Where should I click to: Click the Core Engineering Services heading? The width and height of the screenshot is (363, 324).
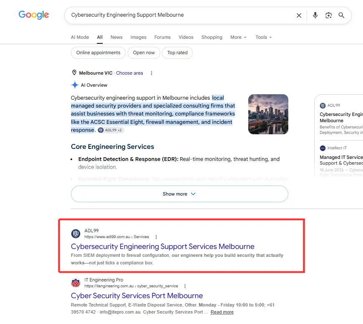tap(113, 147)
